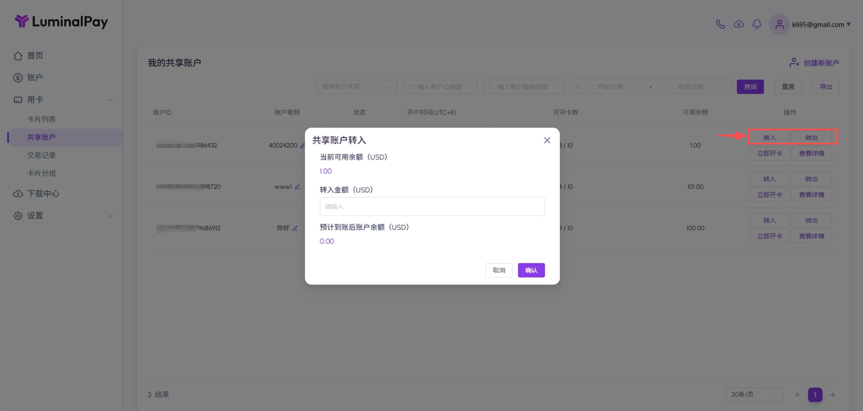Collapse the 用卡 menu section
This screenshot has width=863, height=411.
click(x=111, y=100)
